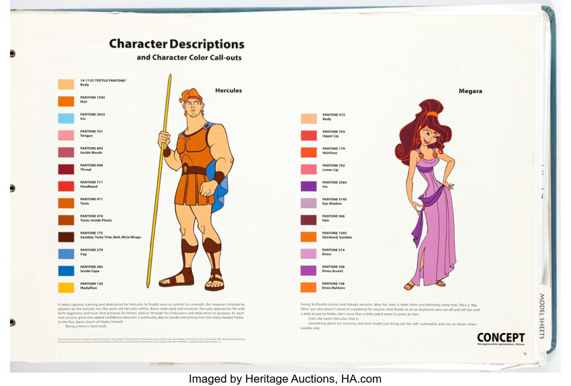571x386 pixels.
Task: Pick the Dress Accent purple swatch
Action: (308, 271)
